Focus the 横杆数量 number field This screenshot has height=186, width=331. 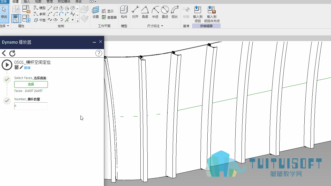coord(31,106)
